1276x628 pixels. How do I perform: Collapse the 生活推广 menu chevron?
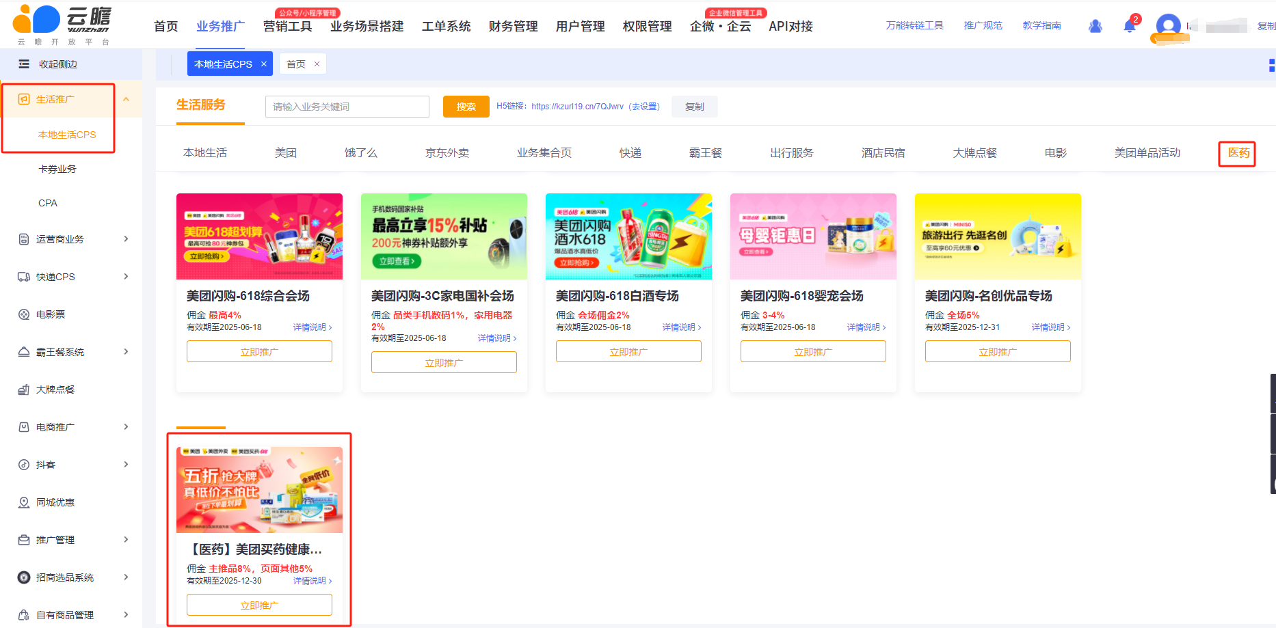[x=127, y=99]
